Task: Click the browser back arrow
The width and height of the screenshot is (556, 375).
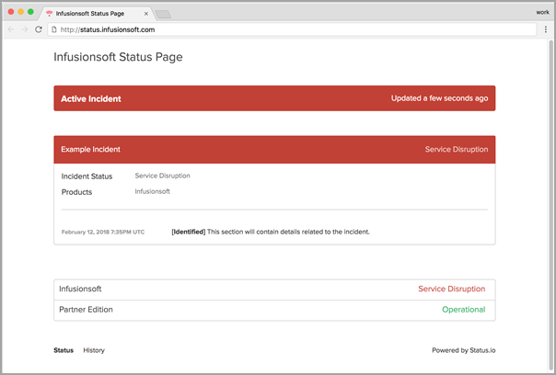Action: (11, 29)
